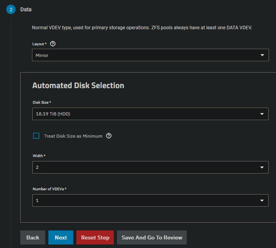Click the 'Treat Disk Size as Minimum' label text
276x248 pixels.
[x=73, y=136]
